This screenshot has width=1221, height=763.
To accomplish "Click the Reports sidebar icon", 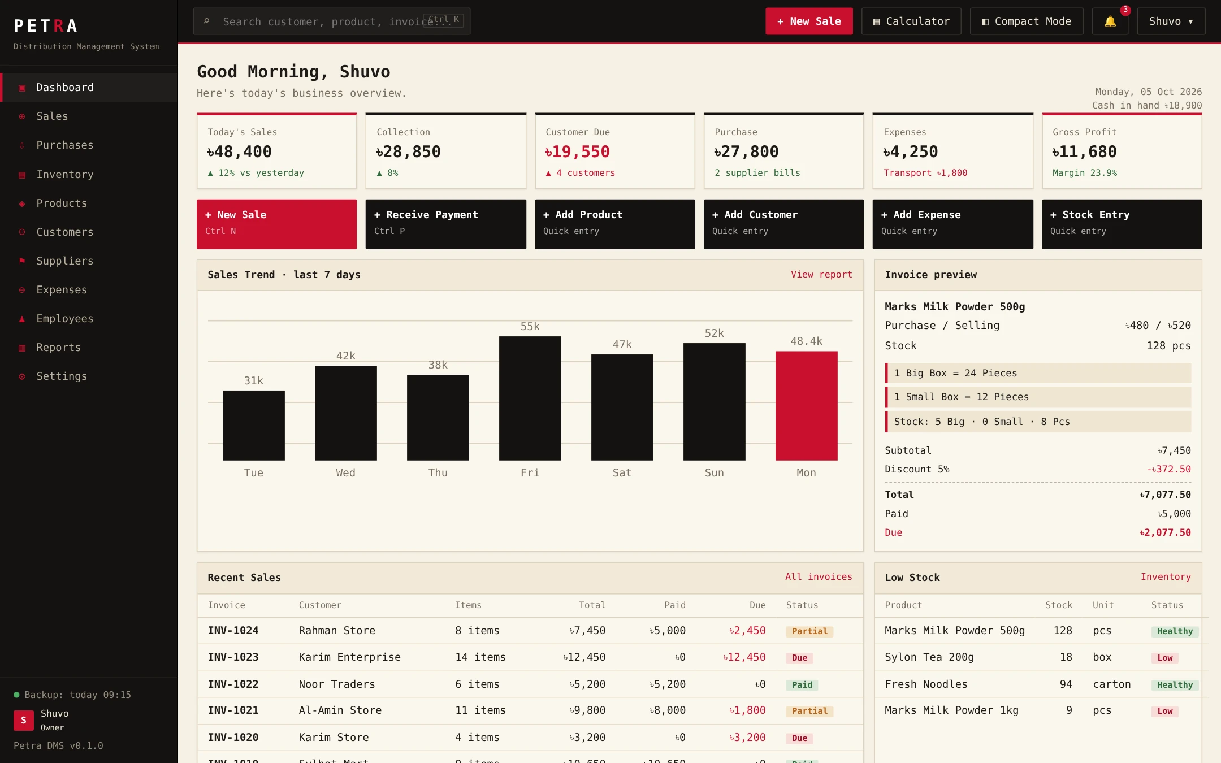I will [x=22, y=348].
